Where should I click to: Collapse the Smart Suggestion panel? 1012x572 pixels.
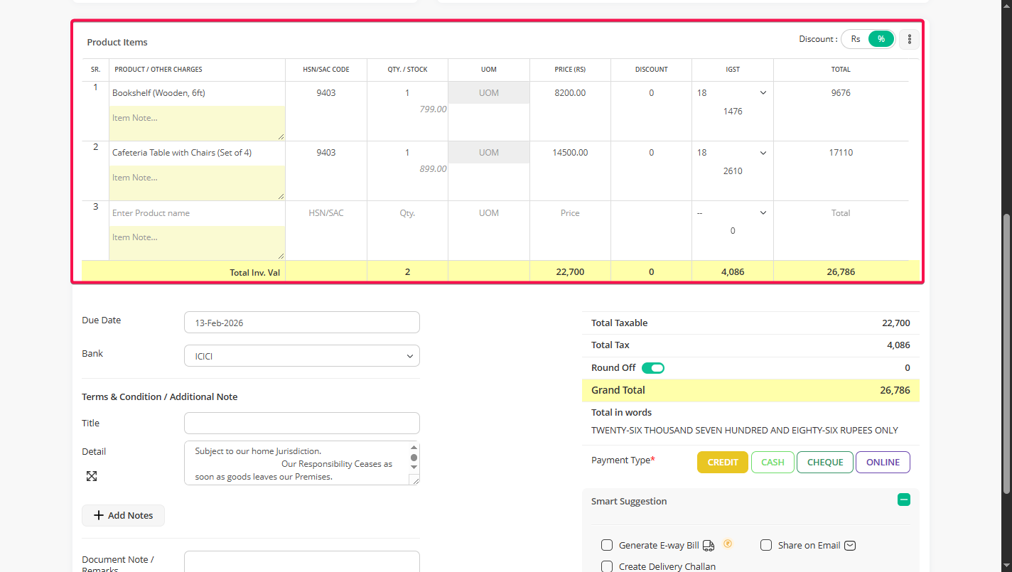coord(903,500)
